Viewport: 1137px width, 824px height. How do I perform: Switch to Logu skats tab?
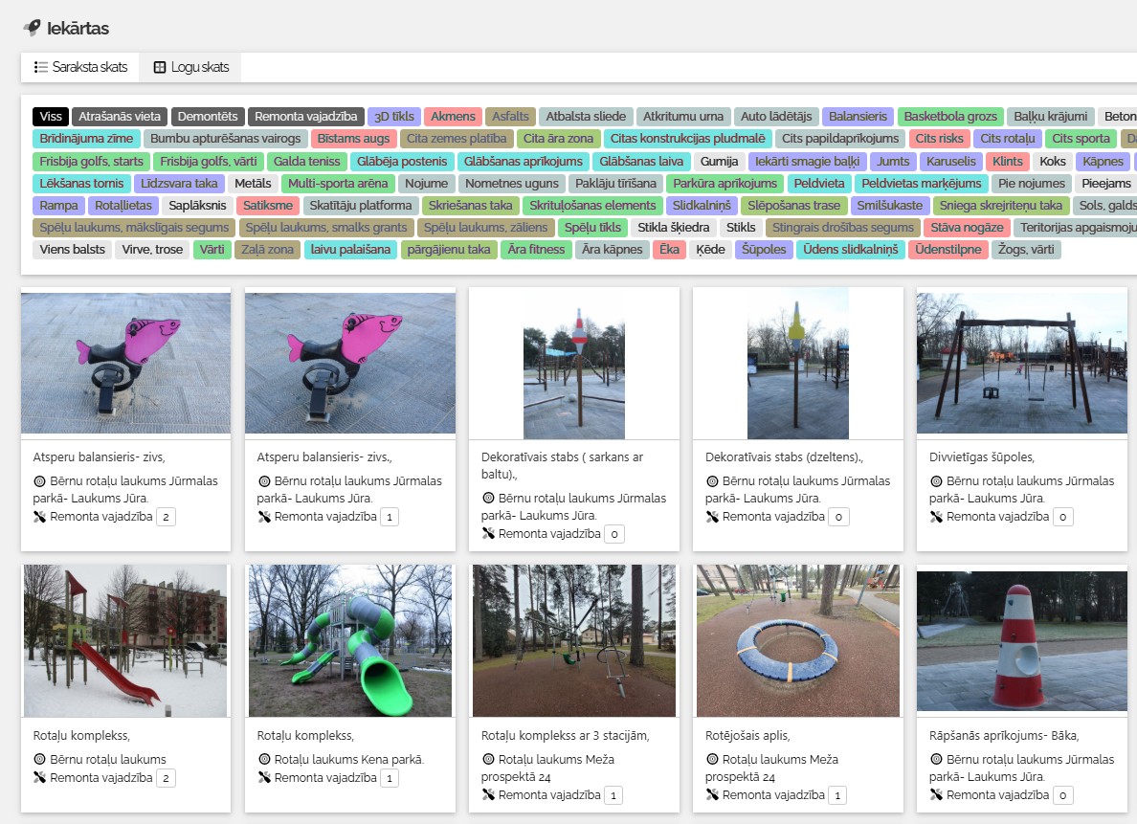tap(190, 67)
